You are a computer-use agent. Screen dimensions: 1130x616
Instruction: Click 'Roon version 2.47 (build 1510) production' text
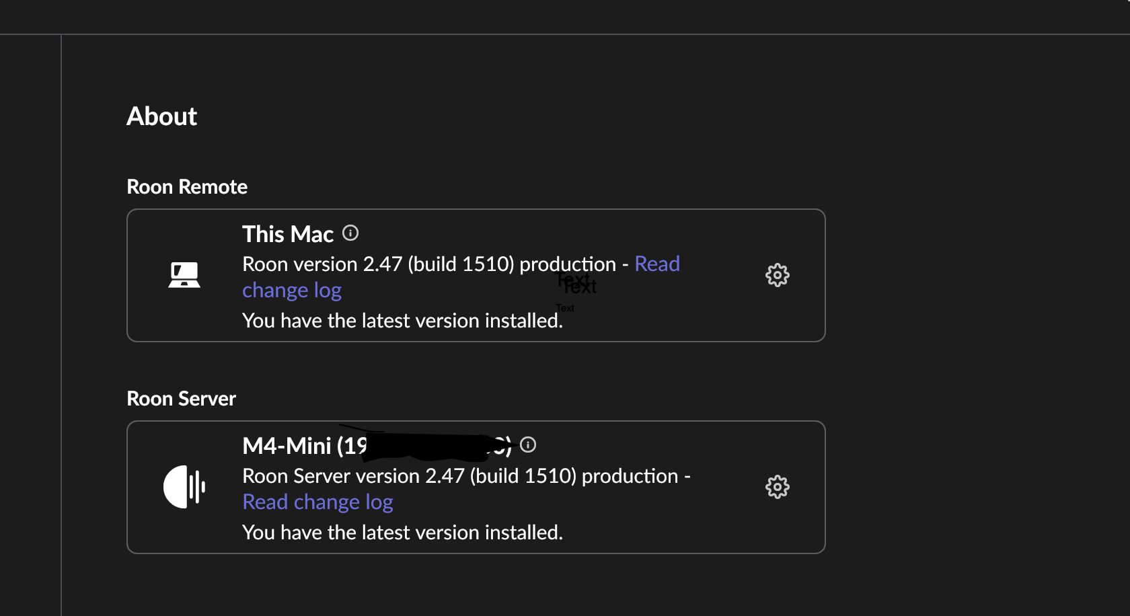(429, 264)
